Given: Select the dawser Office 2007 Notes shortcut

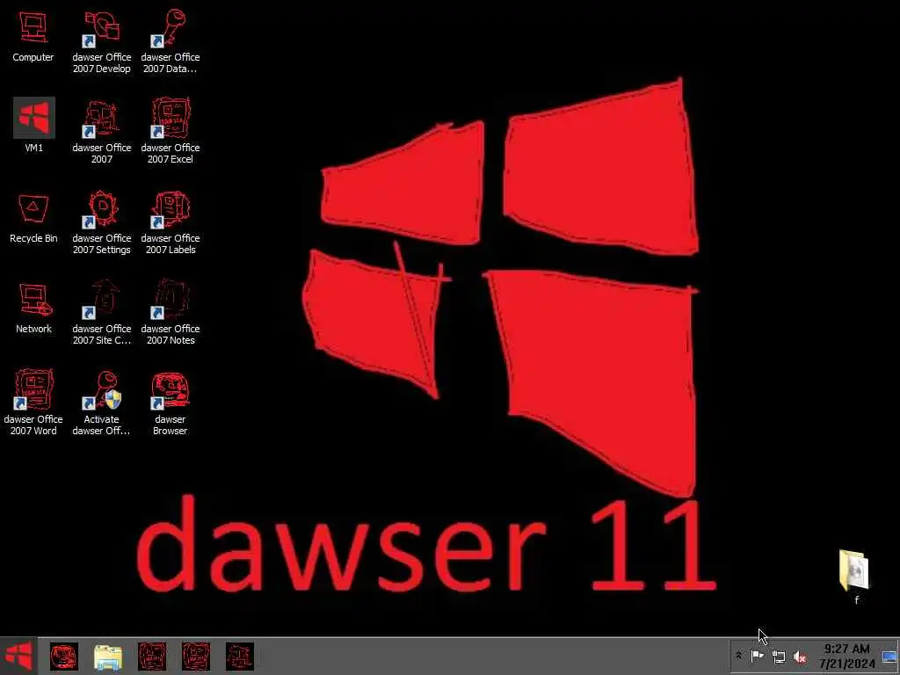Looking at the screenshot, I should pyautogui.click(x=170, y=313).
